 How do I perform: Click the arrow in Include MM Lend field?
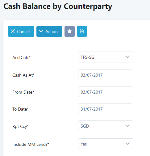128,144
